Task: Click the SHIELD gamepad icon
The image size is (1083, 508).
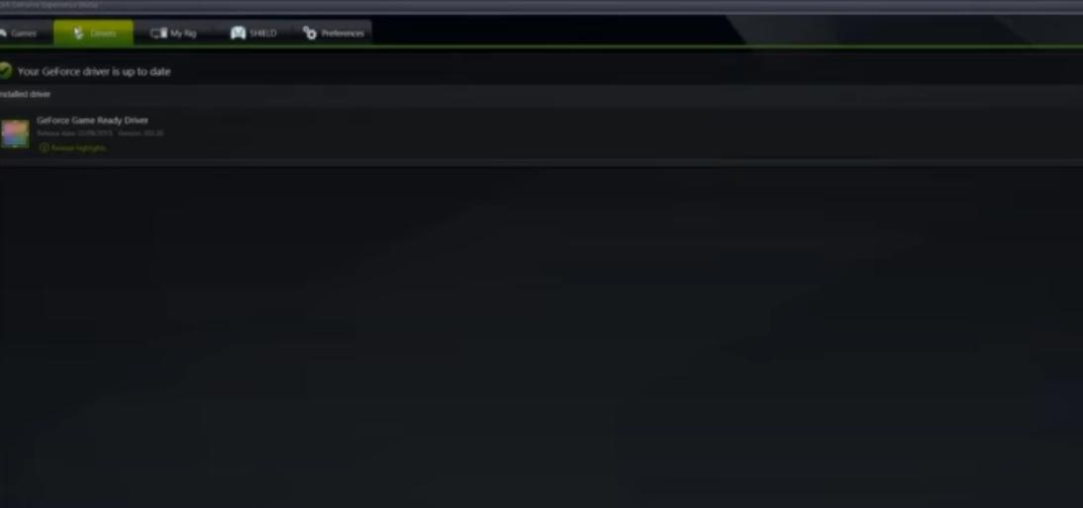Action: 238,33
